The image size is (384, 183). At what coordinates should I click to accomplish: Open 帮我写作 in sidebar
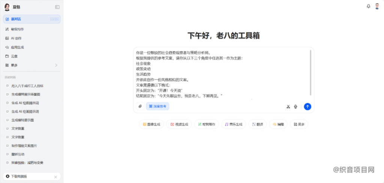click(x=31, y=29)
